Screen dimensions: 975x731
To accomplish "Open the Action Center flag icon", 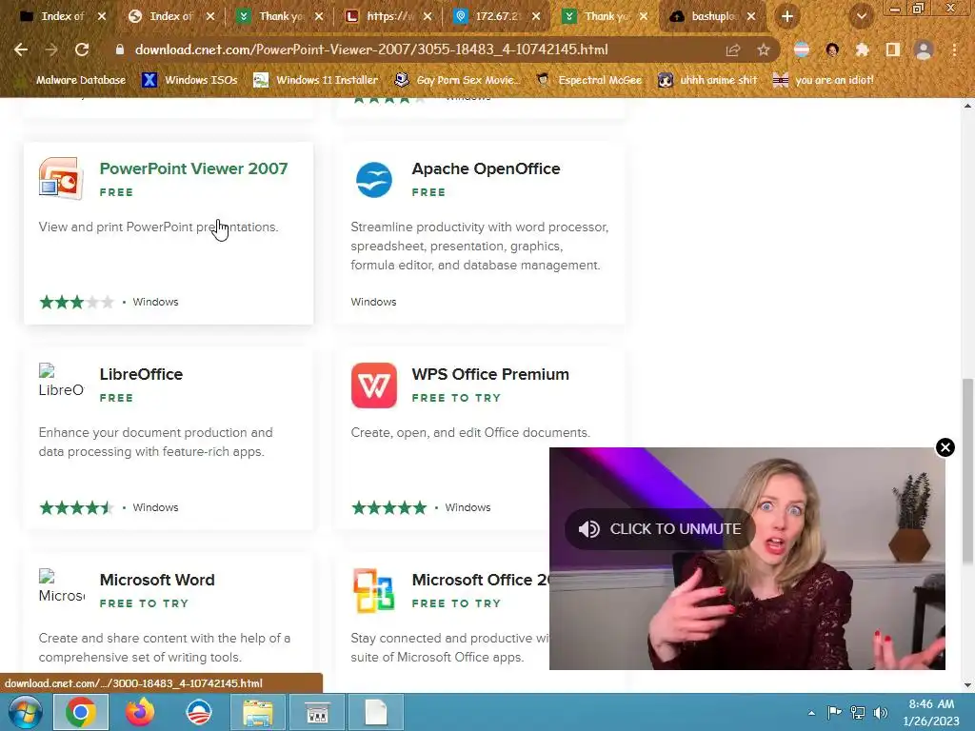I will click(834, 712).
